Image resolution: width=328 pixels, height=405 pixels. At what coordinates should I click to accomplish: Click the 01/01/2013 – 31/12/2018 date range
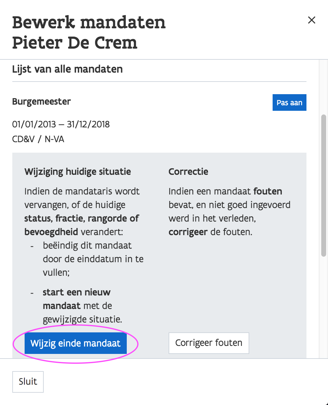pos(61,124)
